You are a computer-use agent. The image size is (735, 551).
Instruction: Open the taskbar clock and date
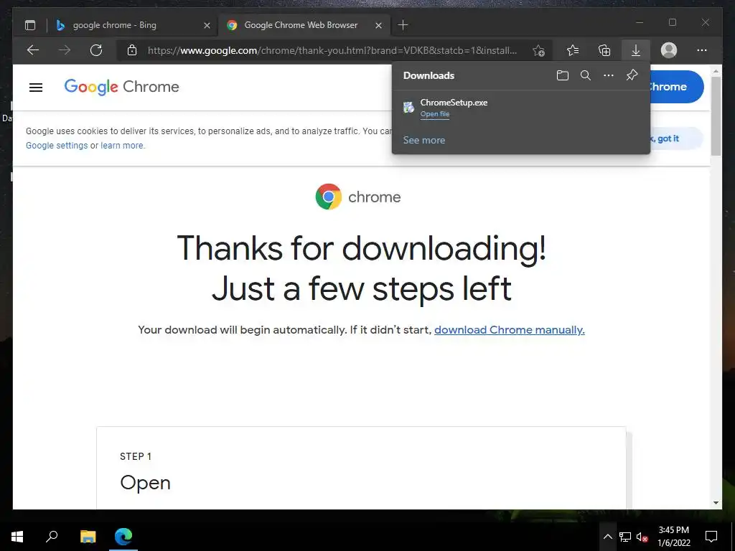674,537
